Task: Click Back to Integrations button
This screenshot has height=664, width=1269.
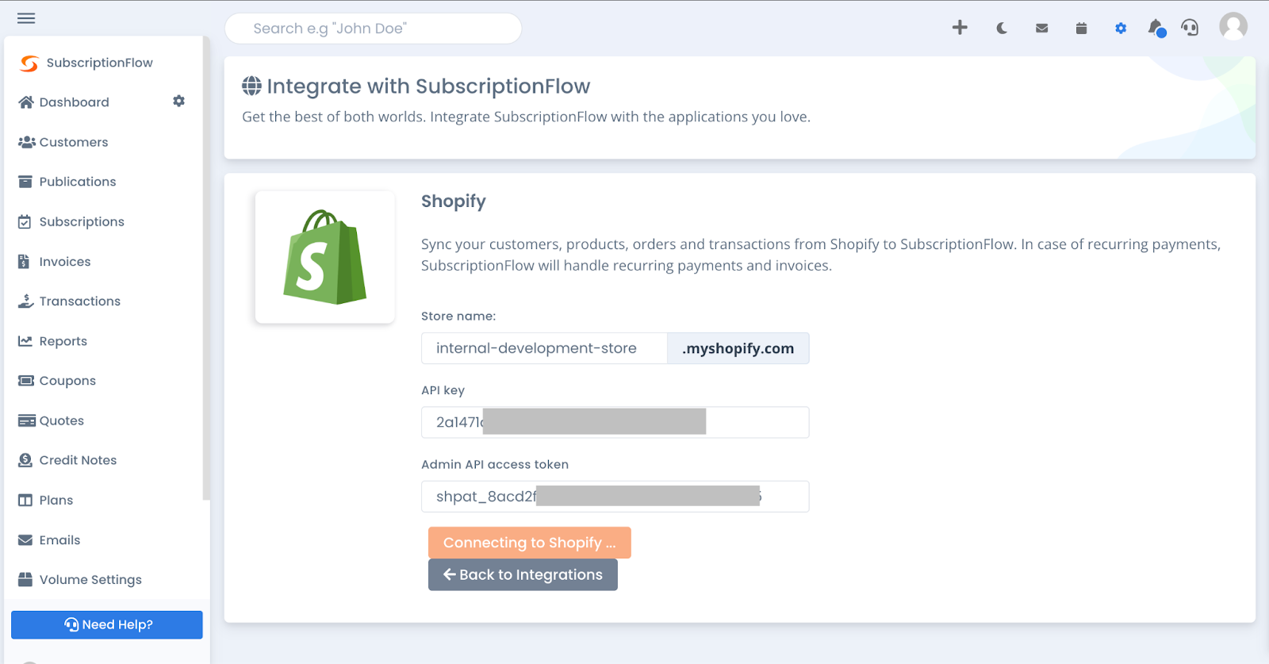Action: tap(523, 574)
